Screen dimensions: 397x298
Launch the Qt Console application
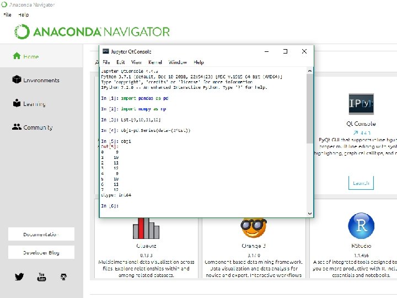pyautogui.click(x=361, y=183)
